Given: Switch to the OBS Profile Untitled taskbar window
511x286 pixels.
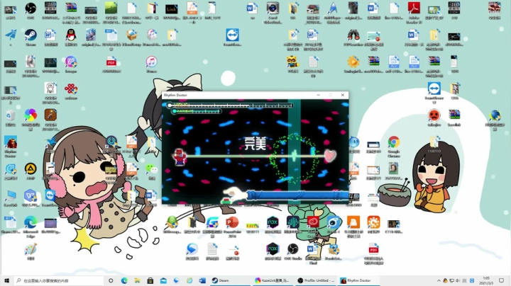Looking at the screenshot, I should pos(317,280).
